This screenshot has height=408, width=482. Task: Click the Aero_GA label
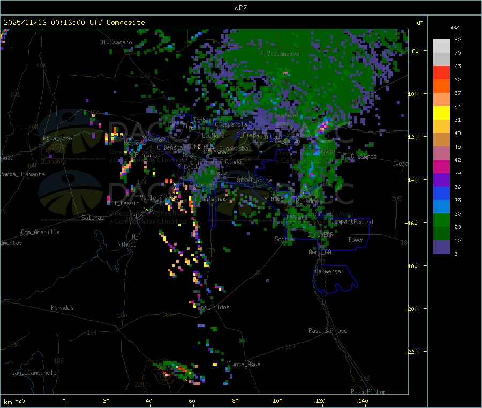(320, 252)
